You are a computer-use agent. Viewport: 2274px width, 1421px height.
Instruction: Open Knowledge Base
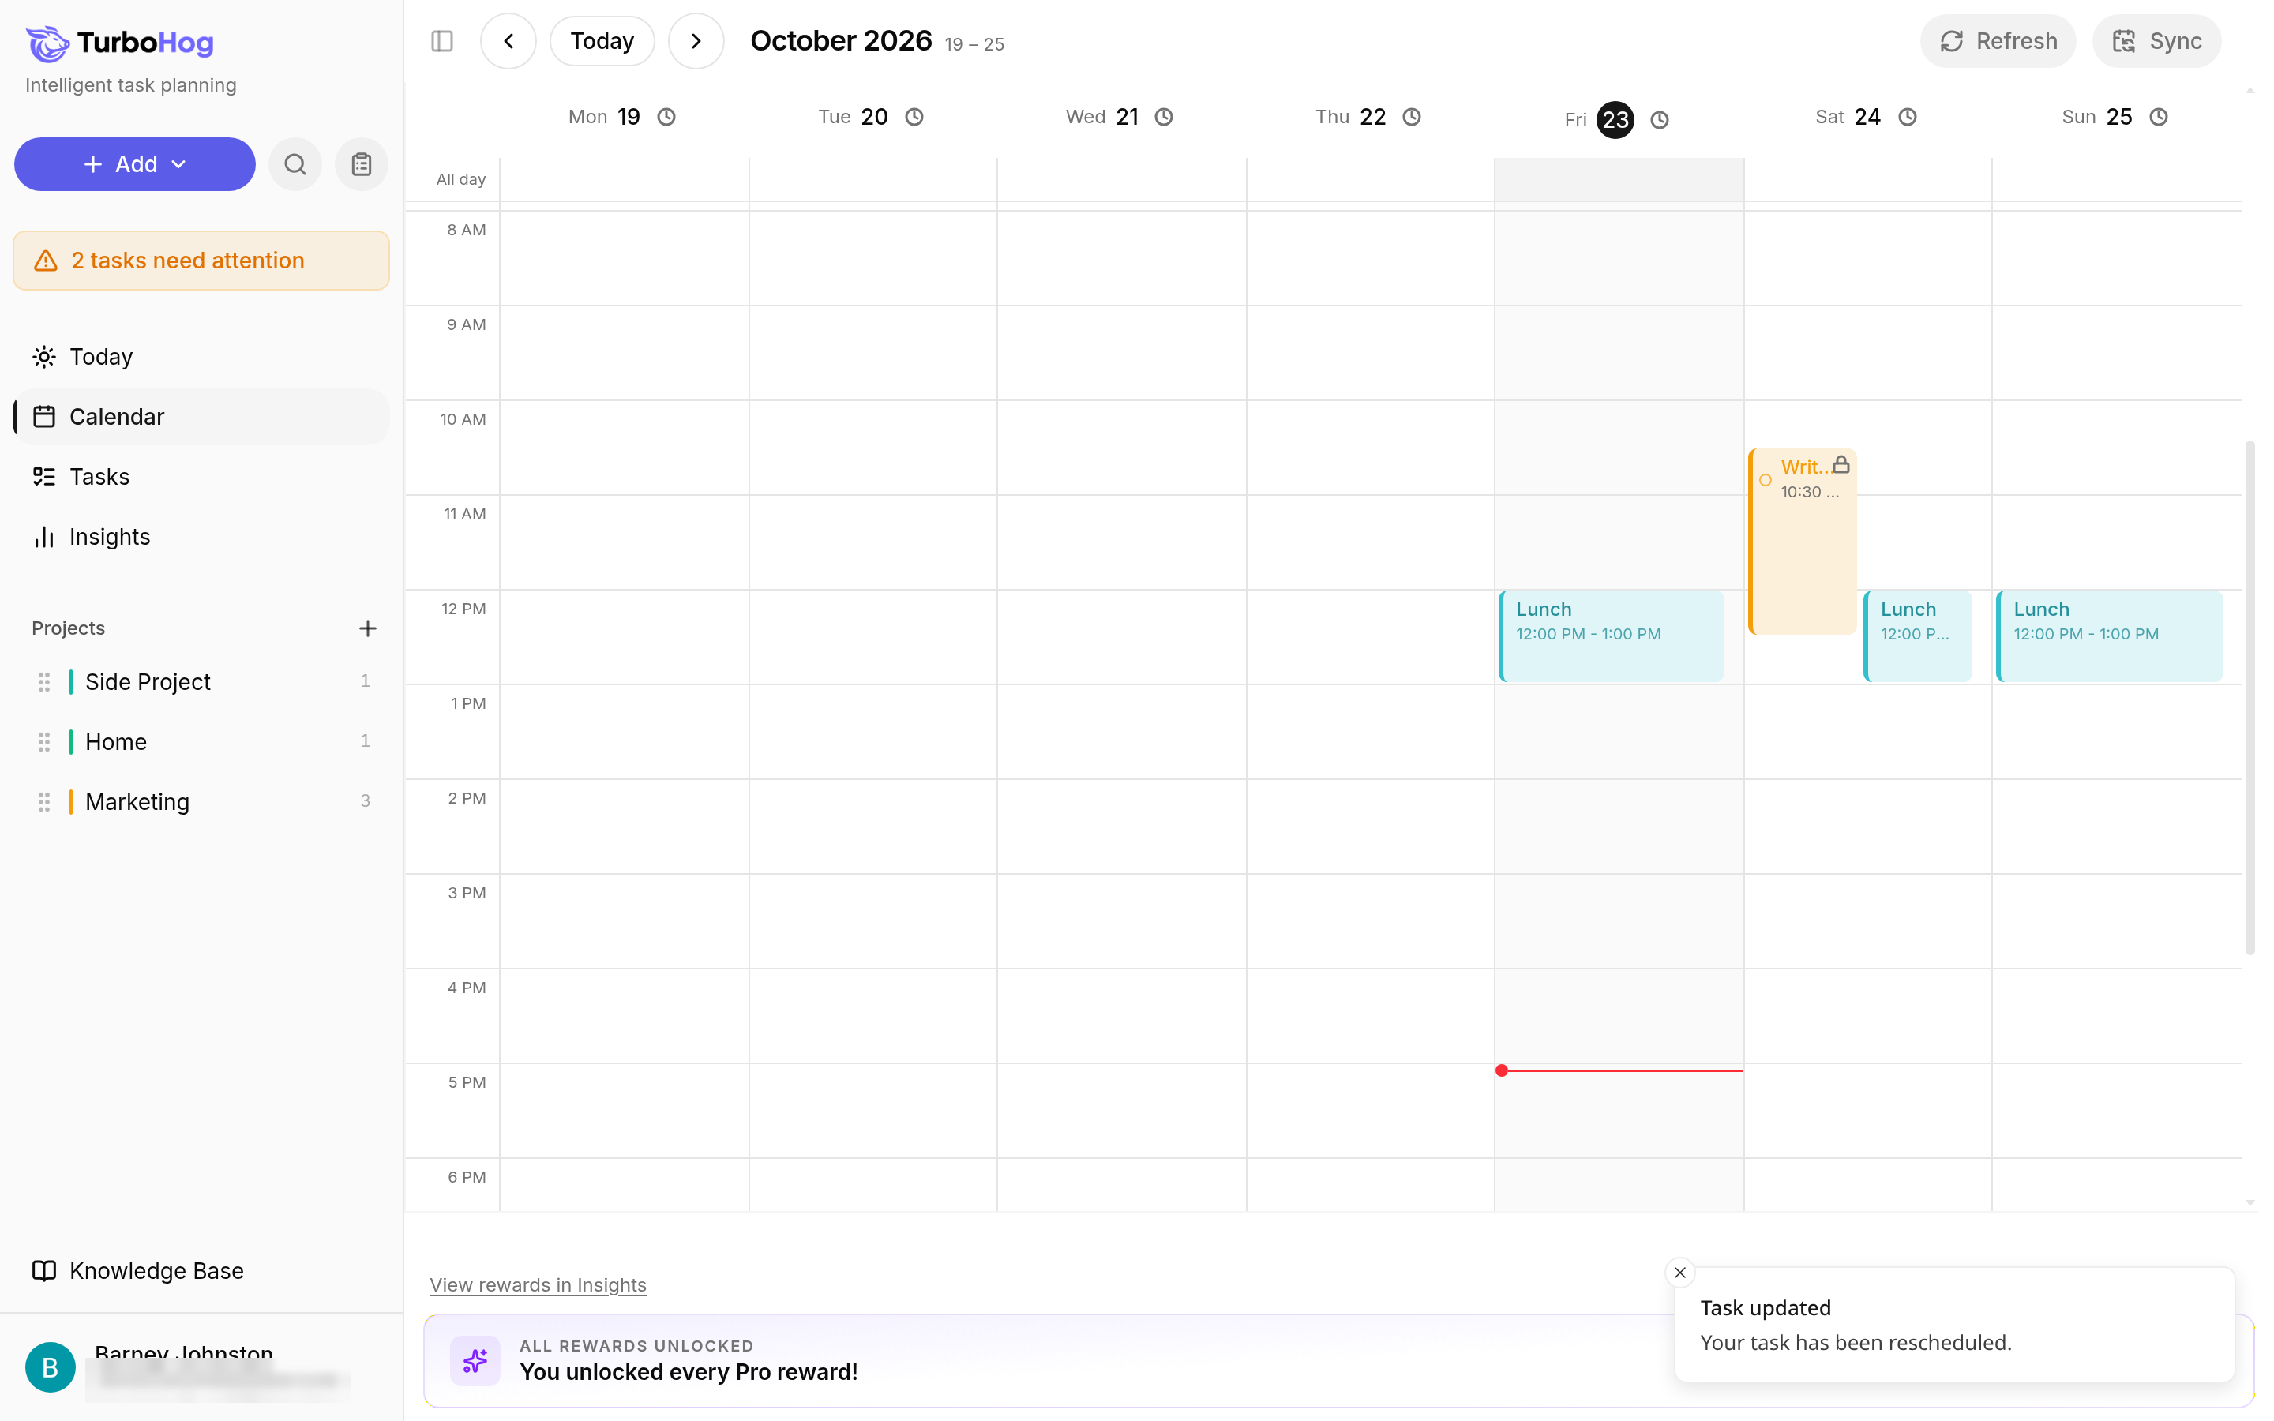click(x=201, y=1271)
